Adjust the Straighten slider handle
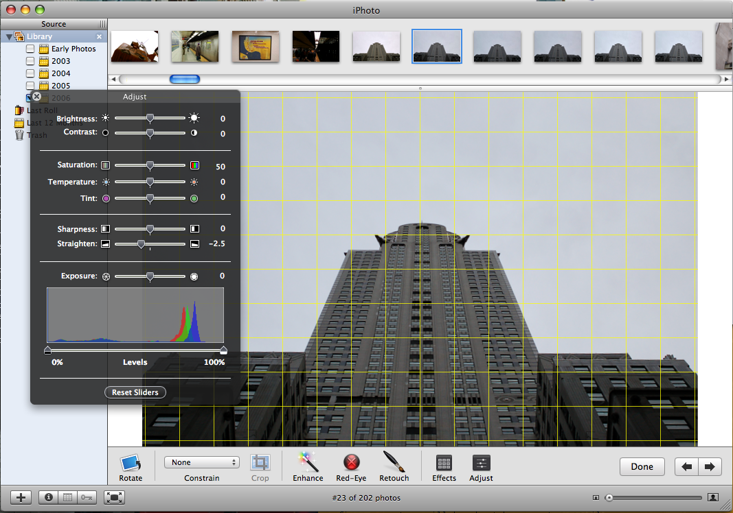Image resolution: width=733 pixels, height=513 pixels. click(x=142, y=243)
